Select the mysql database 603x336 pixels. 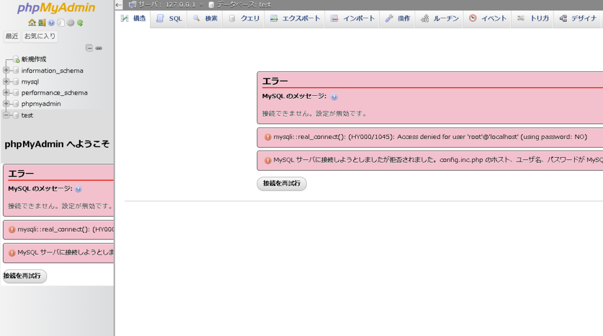pos(30,82)
